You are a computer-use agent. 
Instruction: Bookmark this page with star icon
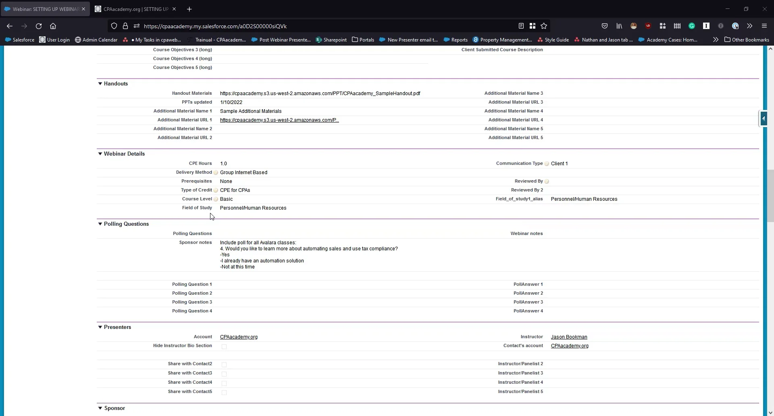tap(544, 26)
